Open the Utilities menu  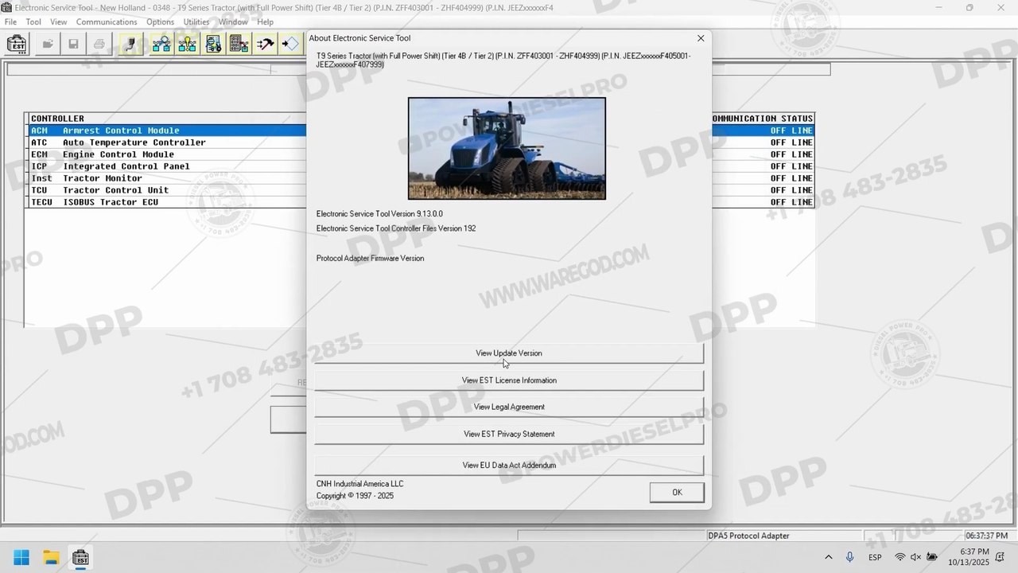click(196, 22)
